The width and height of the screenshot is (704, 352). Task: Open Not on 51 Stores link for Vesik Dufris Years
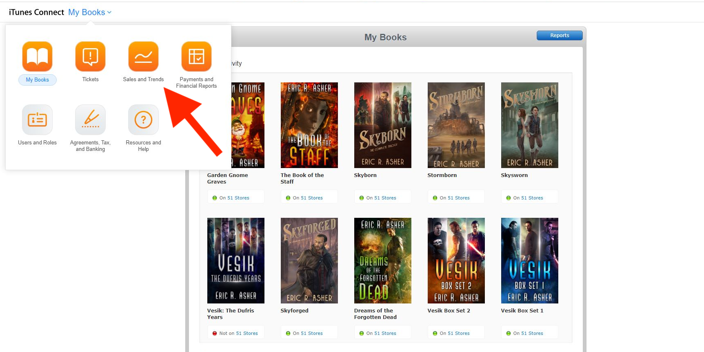tap(247, 333)
